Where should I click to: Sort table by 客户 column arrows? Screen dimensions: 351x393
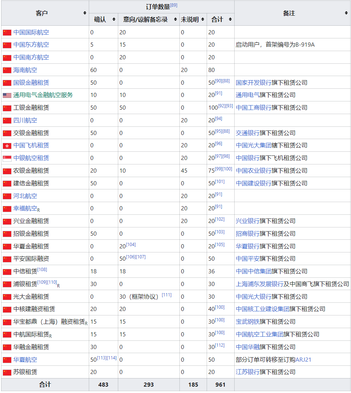pos(85,13)
